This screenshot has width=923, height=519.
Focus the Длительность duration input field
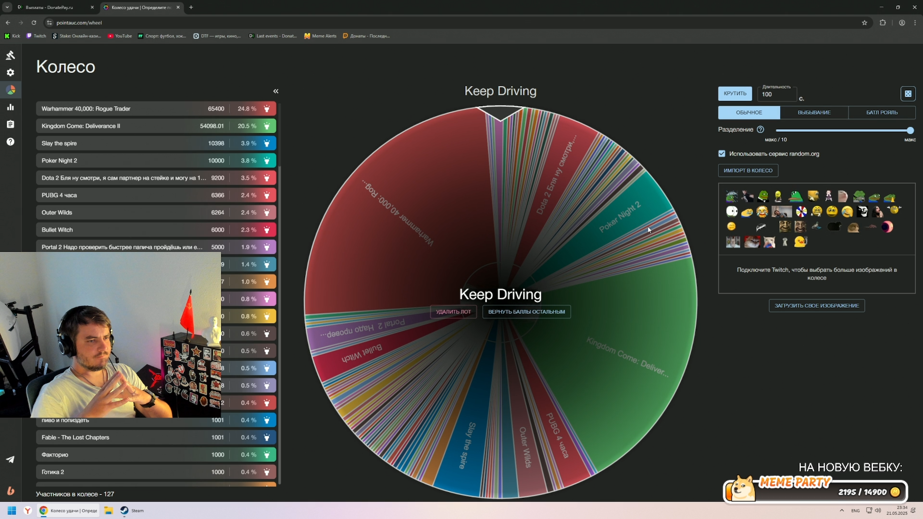(777, 95)
